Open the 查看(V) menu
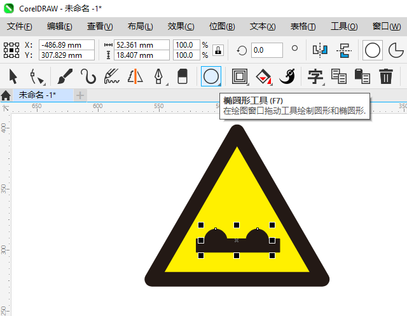The width and height of the screenshot is (407, 316). (100, 26)
